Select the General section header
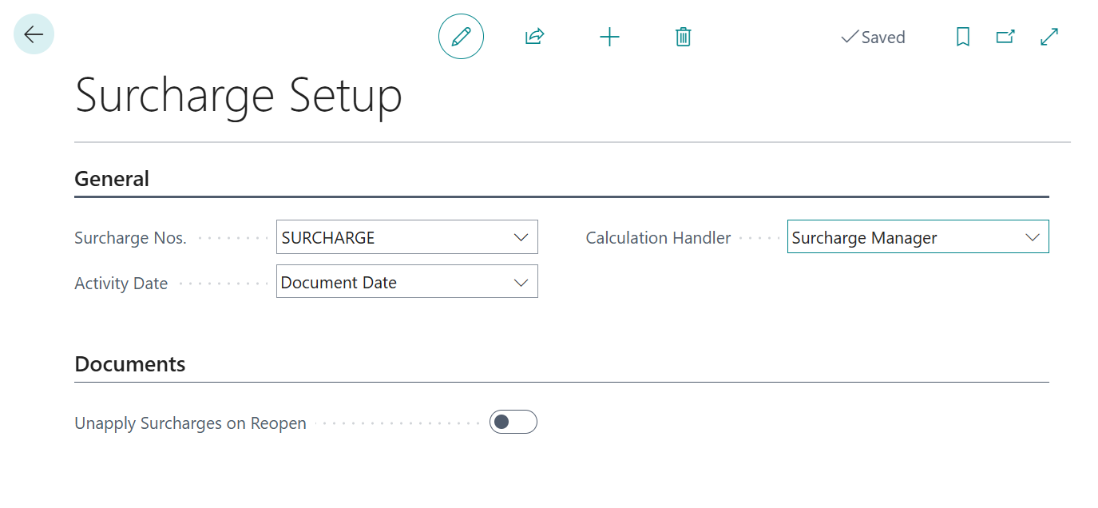The height and width of the screenshot is (508, 1098). click(x=112, y=178)
